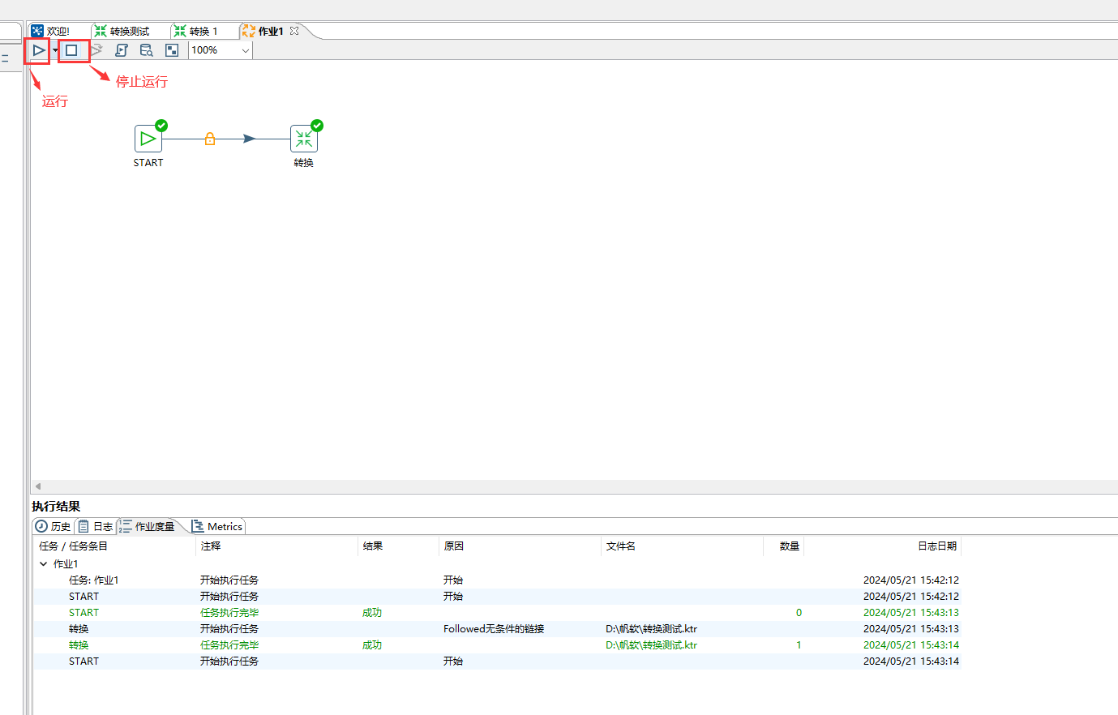1118x715 pixels.
Task: Open the 历史 results tab
Action: [54, 526]
